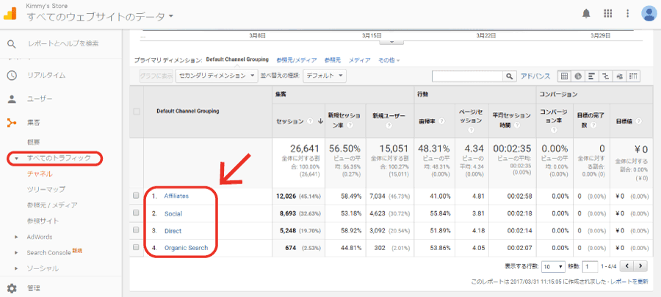Select the チャネル sidebar item
This screenshot has width=661, height=297.
pyautogui.click(x=40, y=174)
